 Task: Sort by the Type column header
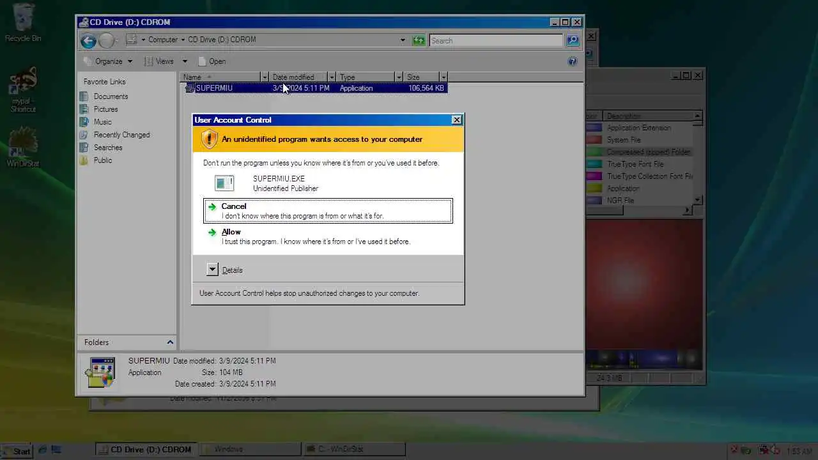coord(367,77)
